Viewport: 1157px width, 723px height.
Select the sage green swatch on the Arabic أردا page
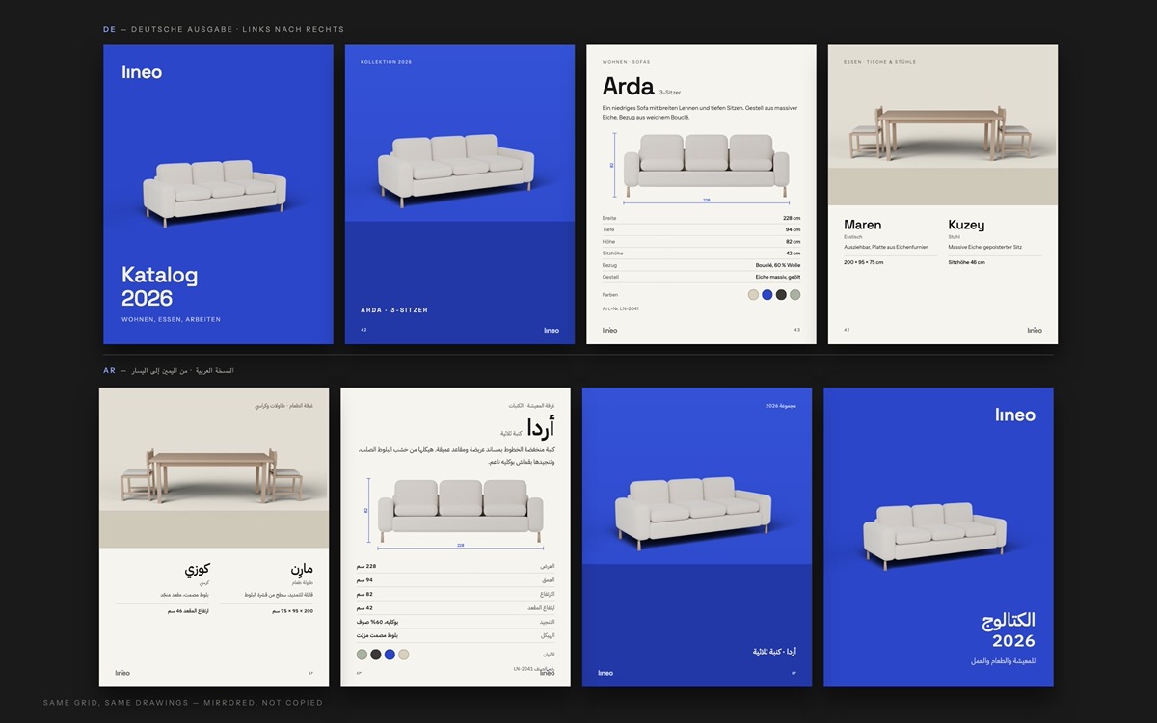(x=362, y=655)
